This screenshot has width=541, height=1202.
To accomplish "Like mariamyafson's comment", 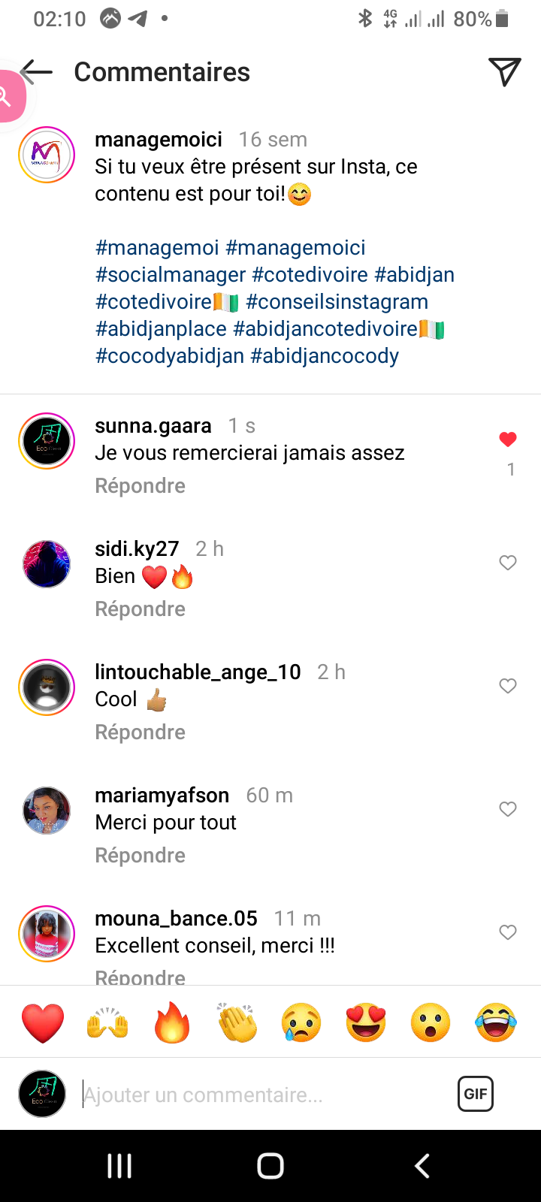I will [x=508, y=809].
